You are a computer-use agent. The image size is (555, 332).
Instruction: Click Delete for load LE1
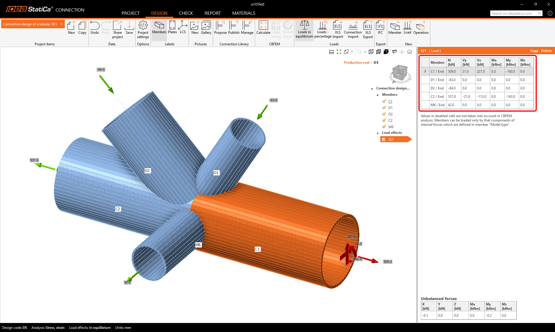tap(546, 51)
